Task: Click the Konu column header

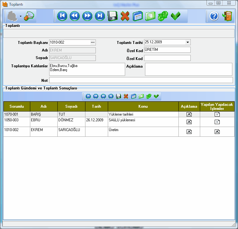Action: [x=143, y=106]
